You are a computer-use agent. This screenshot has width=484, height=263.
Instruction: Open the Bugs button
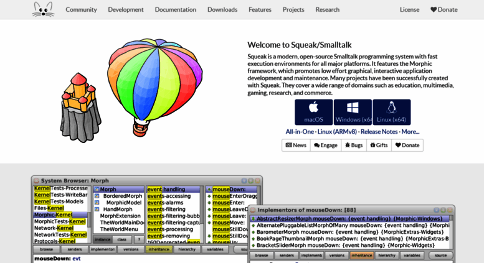(354, 145)
